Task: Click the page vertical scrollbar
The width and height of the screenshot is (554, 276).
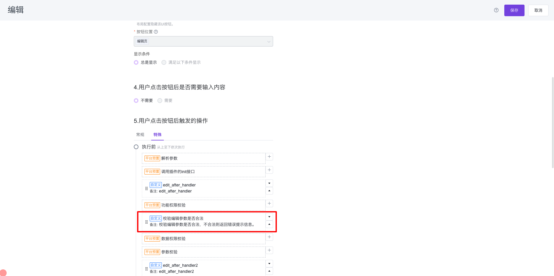Action: pyautogui.click(x=553, y=123)
